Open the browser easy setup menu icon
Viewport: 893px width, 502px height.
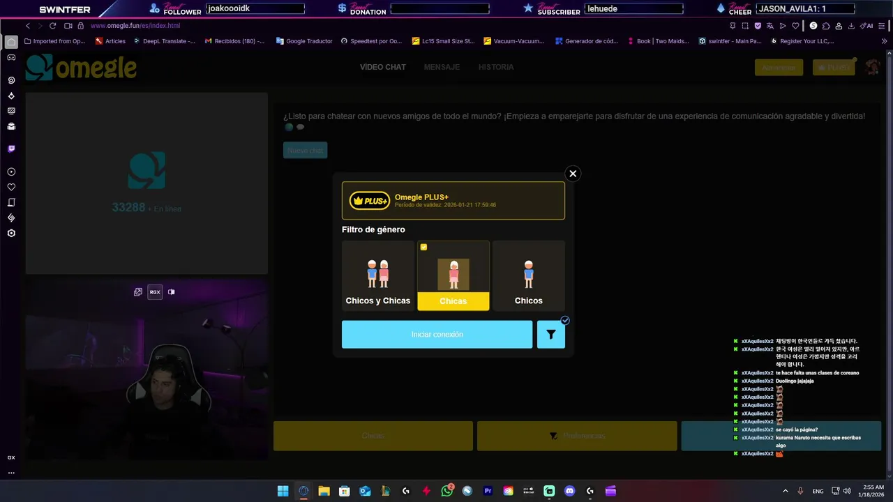point(882,26)
